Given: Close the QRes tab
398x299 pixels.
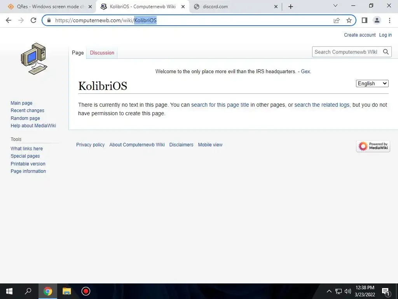Looking at the screenshot, I should (x=90, y=7).
